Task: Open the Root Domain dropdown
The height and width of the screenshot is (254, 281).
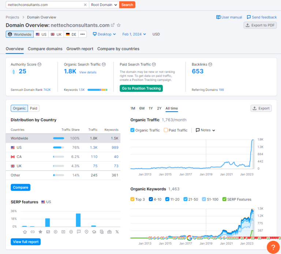Action: click(104, 5)
